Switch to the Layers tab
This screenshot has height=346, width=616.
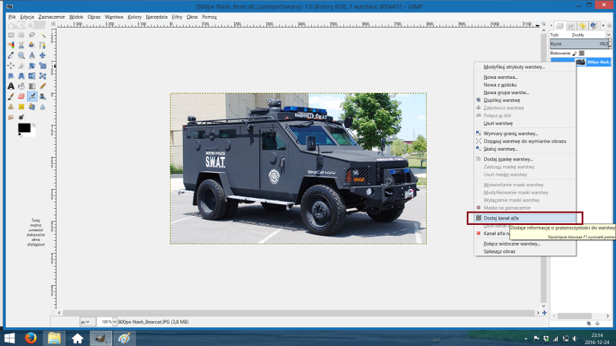click(x=560, y=26)
